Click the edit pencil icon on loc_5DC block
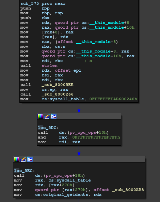The image size is (160, 202). [x=47, y=116]
